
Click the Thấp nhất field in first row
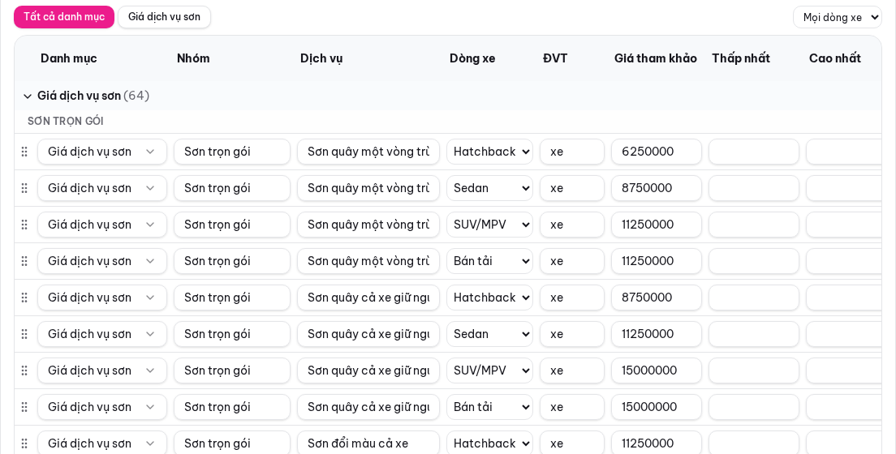(x=754, y=152)
